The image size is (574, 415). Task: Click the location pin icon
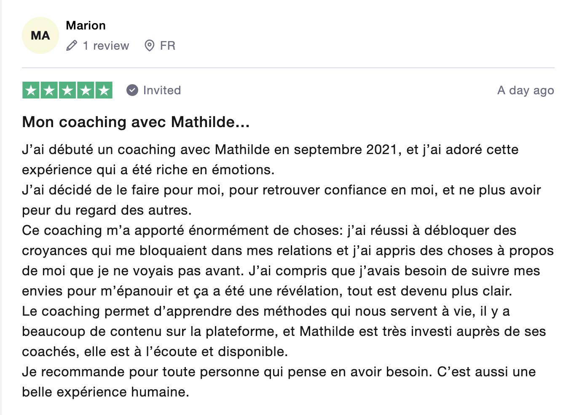click(x=149, y=45)
